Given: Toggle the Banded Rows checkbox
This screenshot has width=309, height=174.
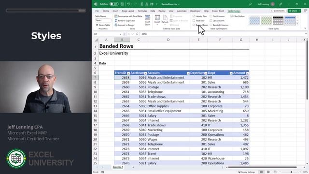Looking at the screenshot, I should (x=194, y=25).
